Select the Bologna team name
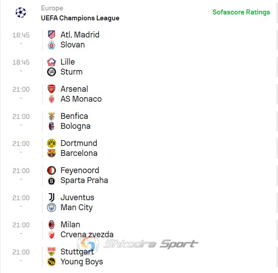Screen dimensions: 278x273 (75, 127)
